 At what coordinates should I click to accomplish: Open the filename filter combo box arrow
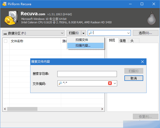pos(128,33)
